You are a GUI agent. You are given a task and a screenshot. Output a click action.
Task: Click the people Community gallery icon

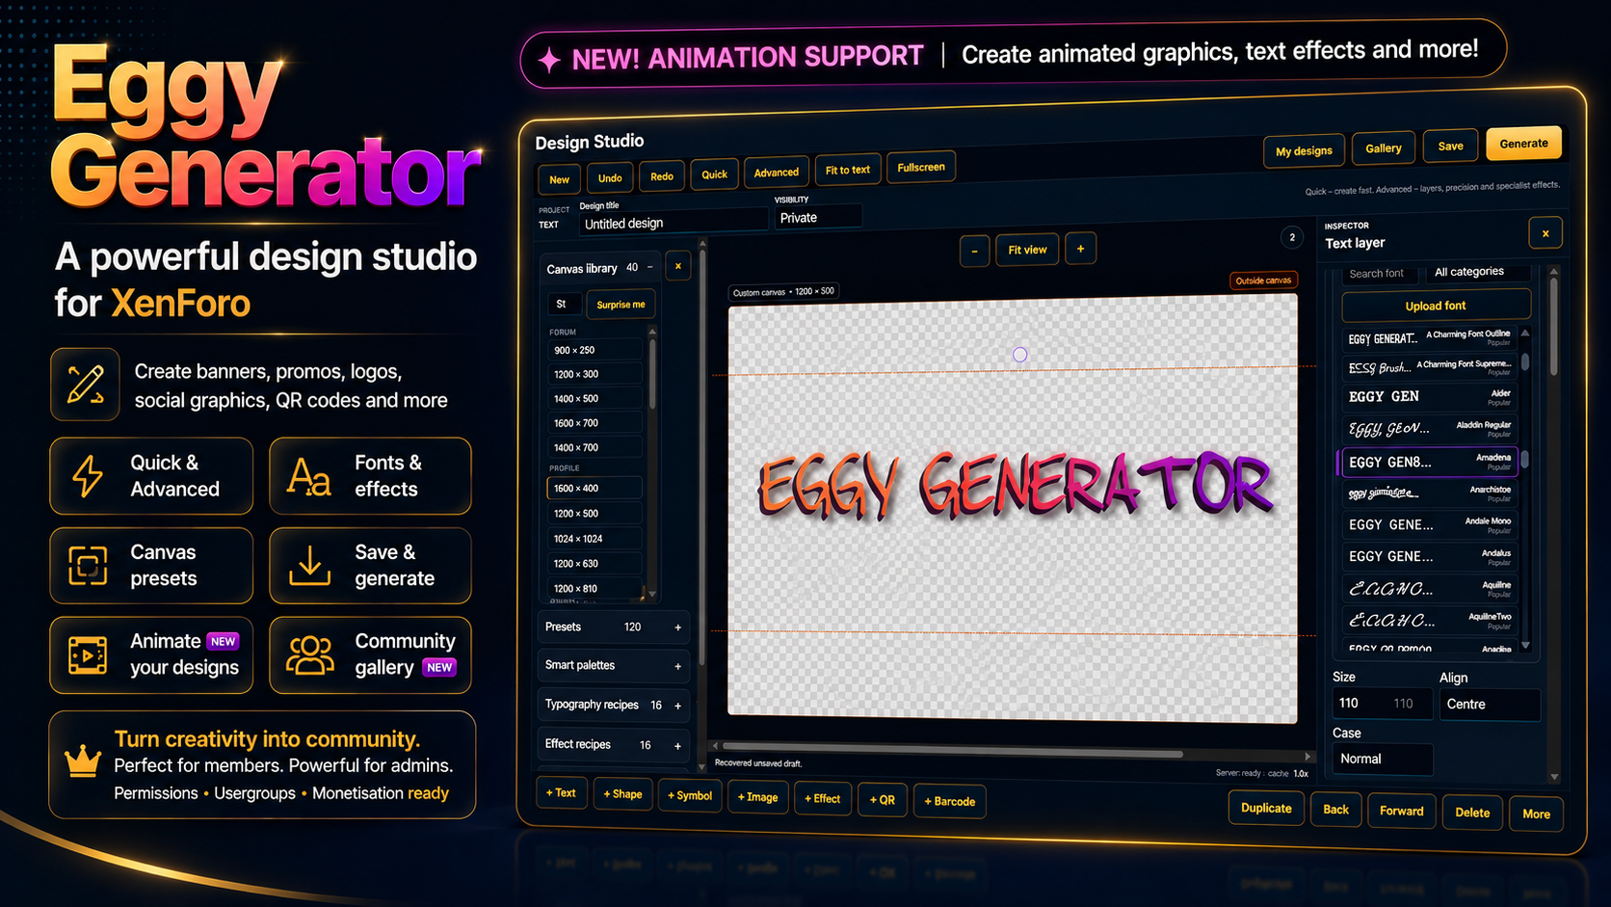309,655
